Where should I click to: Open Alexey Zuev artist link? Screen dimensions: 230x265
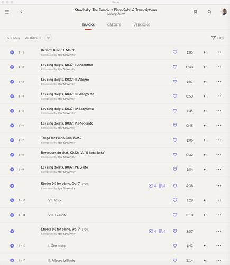point(116,14)
